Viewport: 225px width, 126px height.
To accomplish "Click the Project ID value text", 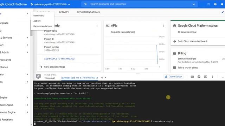I will (59, 42).
